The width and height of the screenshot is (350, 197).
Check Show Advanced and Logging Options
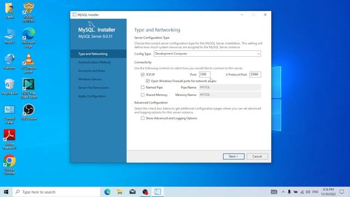tap(143, 118)
